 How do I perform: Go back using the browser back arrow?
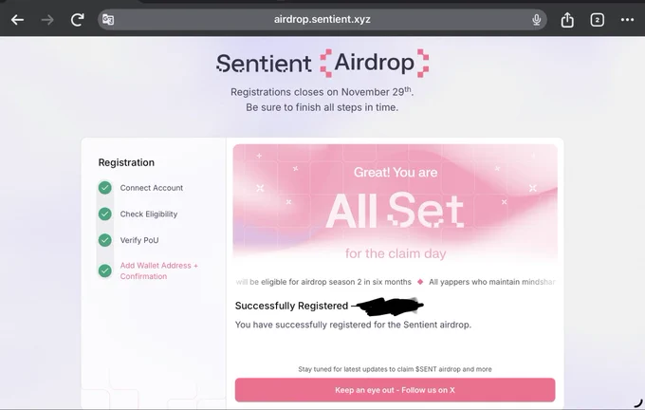[x=17, y=19]
